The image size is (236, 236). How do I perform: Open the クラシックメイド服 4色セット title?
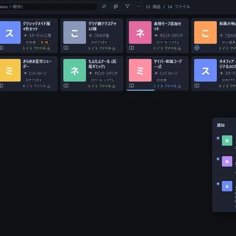(37, 26)
